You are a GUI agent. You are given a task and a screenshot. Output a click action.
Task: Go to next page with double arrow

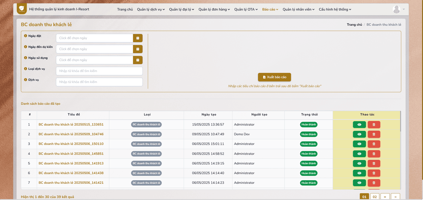tap(385, 197)
